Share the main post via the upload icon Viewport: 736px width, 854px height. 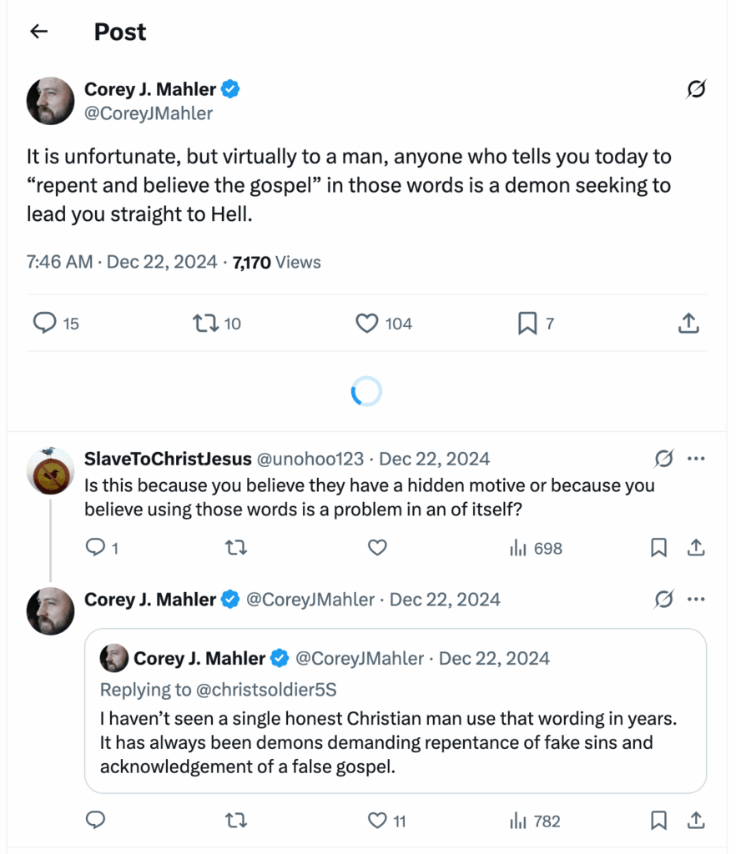tap(688, 323)
